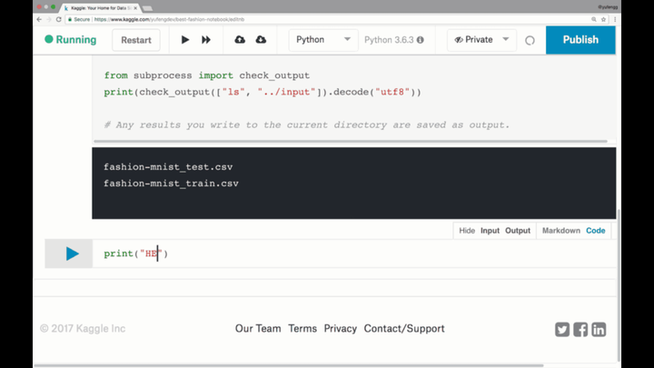Toggle Input visibility for the cell
Viewport: 654px width, 368px height.
[x=490, y=230]
